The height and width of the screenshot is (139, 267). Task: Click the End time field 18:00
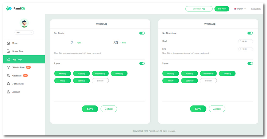246,49
